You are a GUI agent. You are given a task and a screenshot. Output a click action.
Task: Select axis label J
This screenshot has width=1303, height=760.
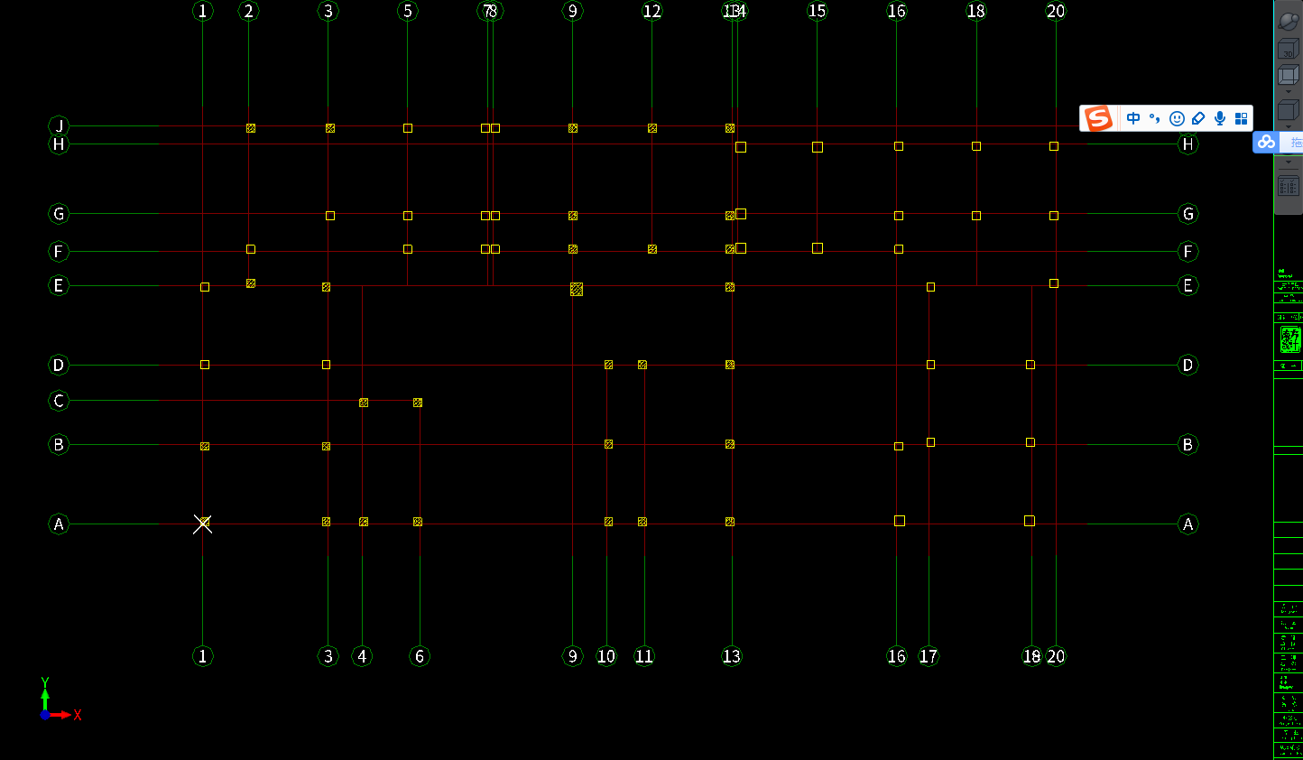point(59,125)
